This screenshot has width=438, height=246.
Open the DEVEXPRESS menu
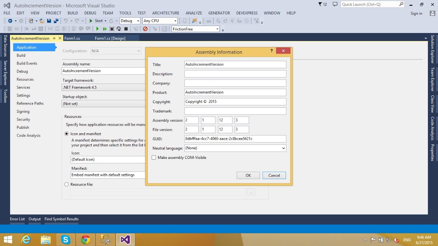[x=247, y=13]
